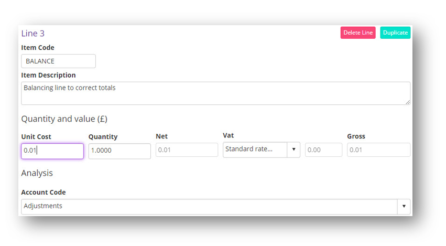Select the Analysis heading
Screen dimensions: 446x246
click(x=37, y=173)
